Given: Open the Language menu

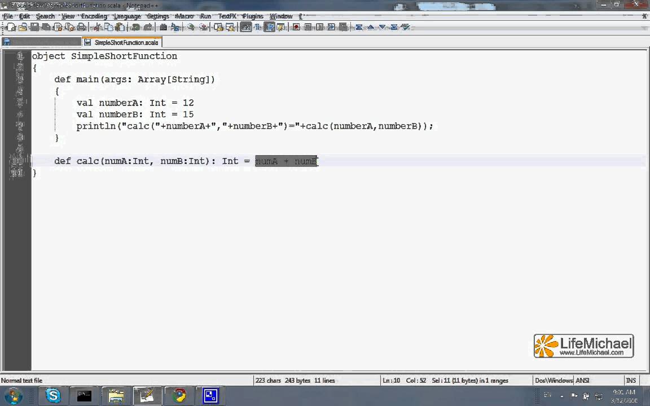Looking at the screenshot, I should tap(128, 16).
